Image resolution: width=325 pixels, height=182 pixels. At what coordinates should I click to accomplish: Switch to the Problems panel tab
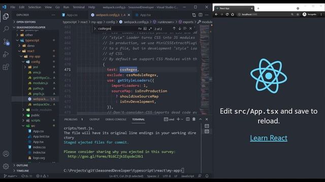pyautogui.click(x=71, y=119)
